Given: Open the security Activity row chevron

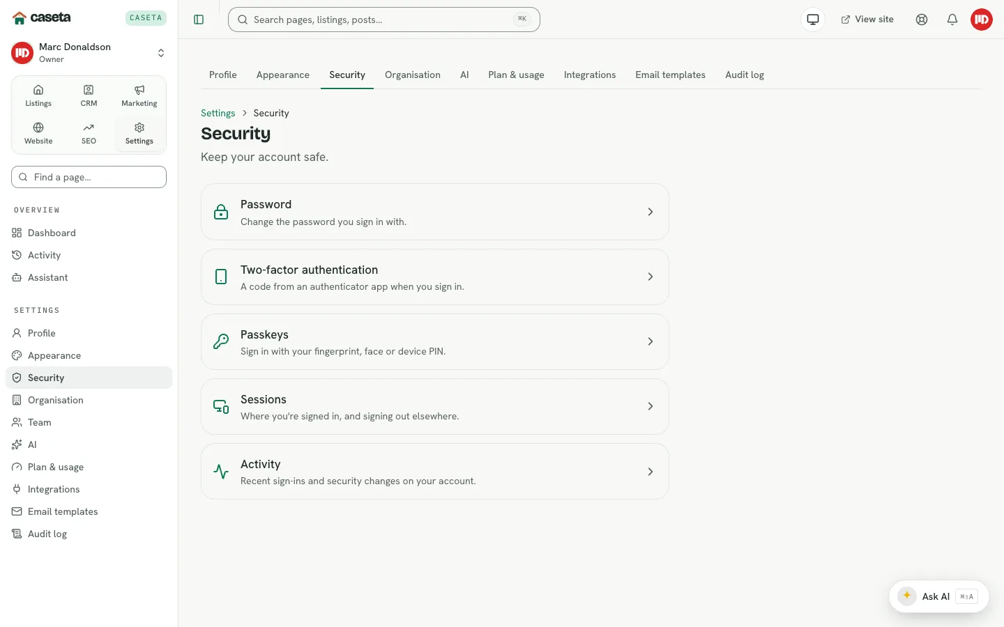Looking at the screenshot, I should coord(650,472).
